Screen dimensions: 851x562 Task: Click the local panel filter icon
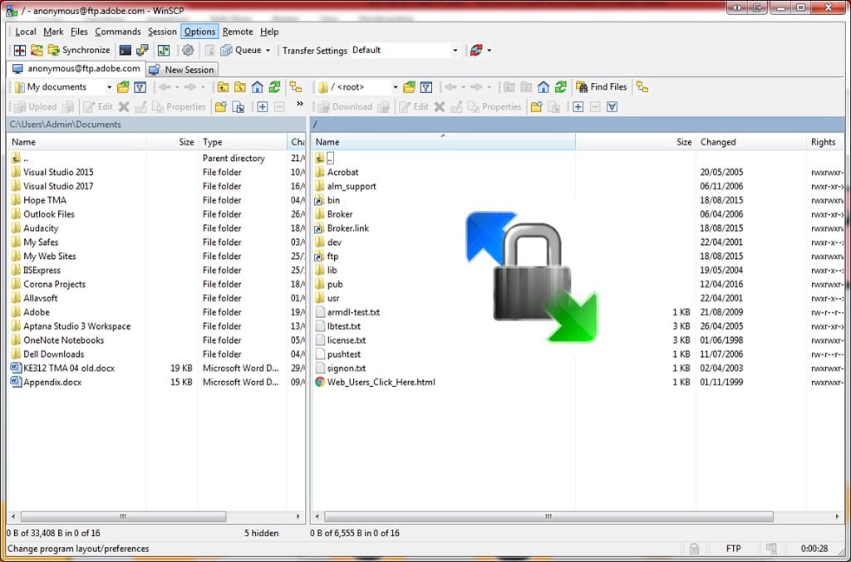[140, 87]
